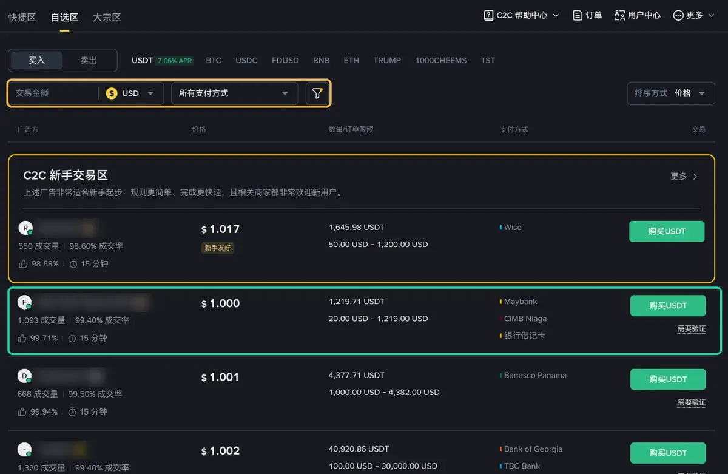The image size is (728, 474).
Task: Click the Wise payment method label
Action: tap(513, 228)
